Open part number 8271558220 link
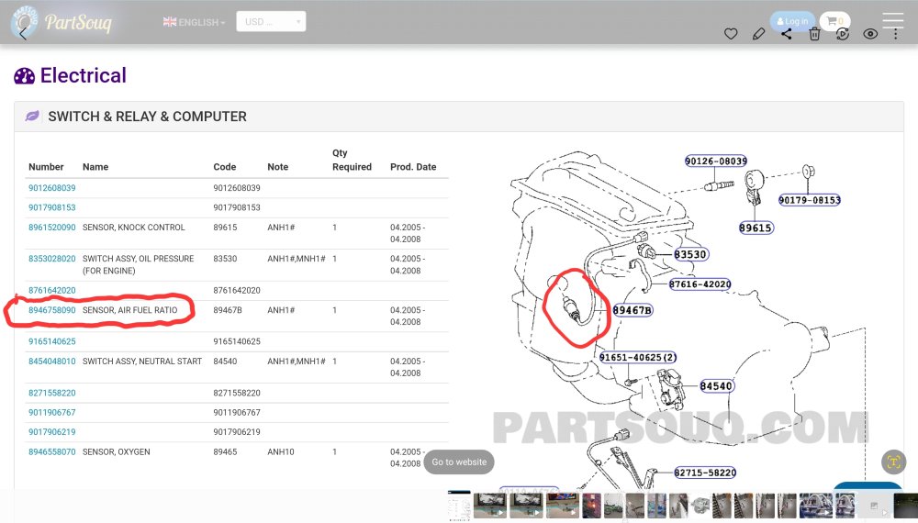The height and width of the screenshot is (523, 918). point(52,393)
